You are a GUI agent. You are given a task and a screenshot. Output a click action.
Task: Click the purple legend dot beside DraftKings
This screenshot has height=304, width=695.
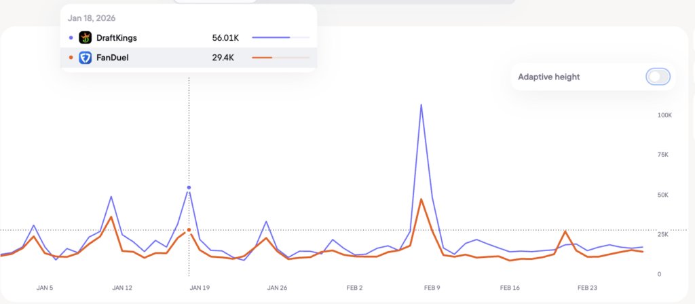coord(71,38)
